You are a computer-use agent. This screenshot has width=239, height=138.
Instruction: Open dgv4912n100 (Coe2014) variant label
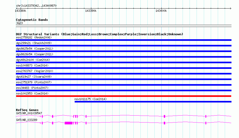point(33,60)
